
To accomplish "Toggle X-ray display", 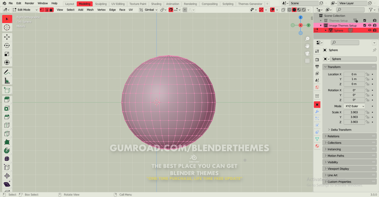I will (x=283, y=10).
